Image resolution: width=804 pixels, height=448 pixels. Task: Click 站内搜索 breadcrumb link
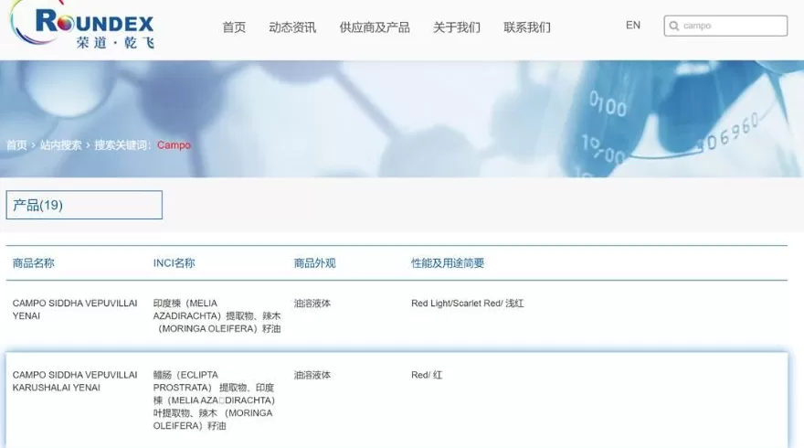[x=60, y=145]
